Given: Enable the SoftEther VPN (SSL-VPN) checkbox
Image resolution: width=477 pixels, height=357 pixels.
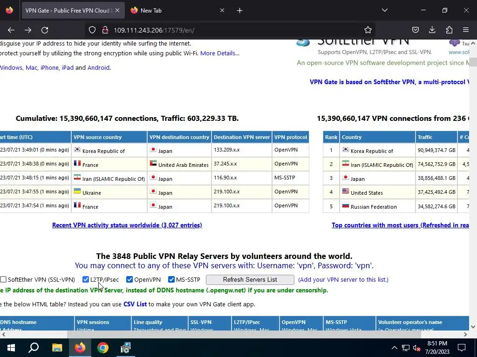Looking at the screenshot, I should 3,279.
